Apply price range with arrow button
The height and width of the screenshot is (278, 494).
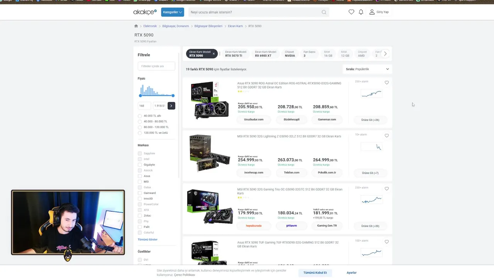tap(171, 105)
